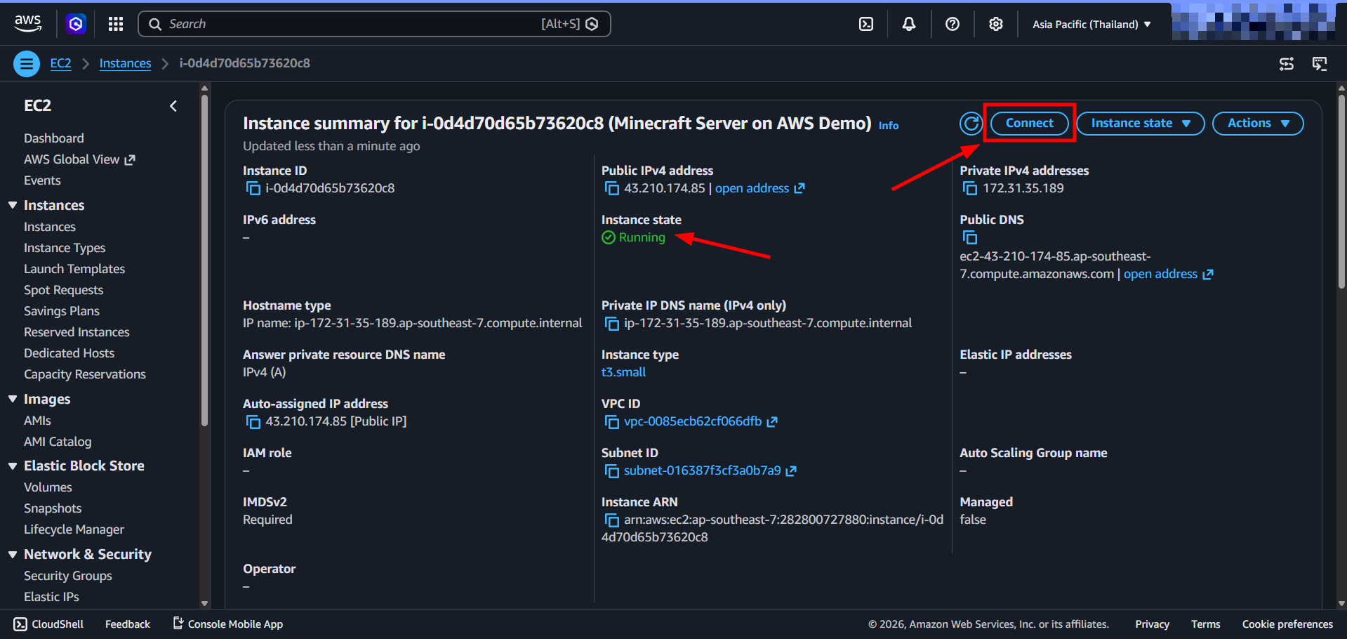Open the Info link beside instance summary
The image size is (1347, 639).
(889, 126)
